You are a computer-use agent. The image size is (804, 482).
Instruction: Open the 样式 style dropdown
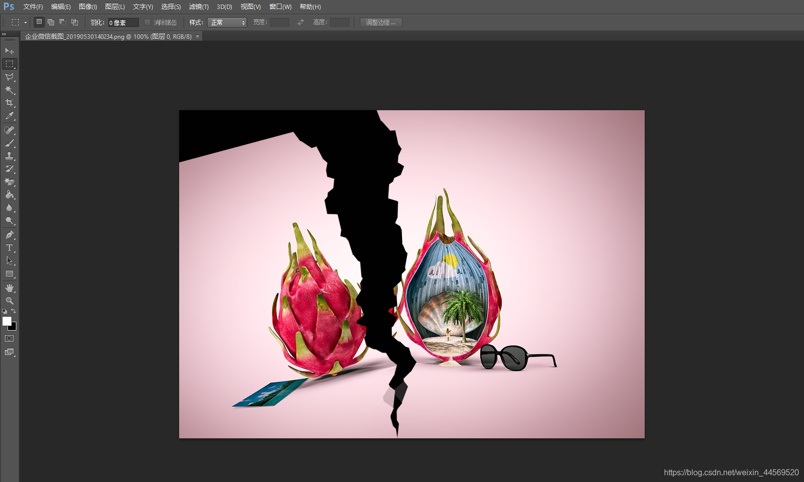click(227, 22)
